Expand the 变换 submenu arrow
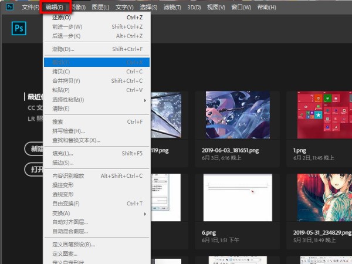This screenshot has height=264, width=352. 145,213
